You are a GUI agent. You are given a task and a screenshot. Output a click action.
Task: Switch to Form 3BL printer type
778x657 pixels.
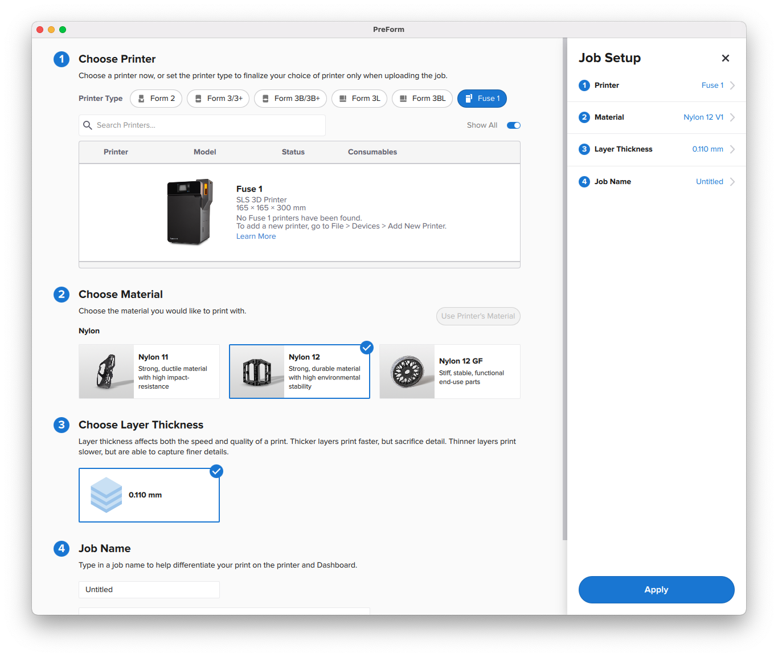tap(423, 99)
